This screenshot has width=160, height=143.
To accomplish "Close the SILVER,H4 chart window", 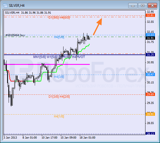I will [x=152, y=6].
